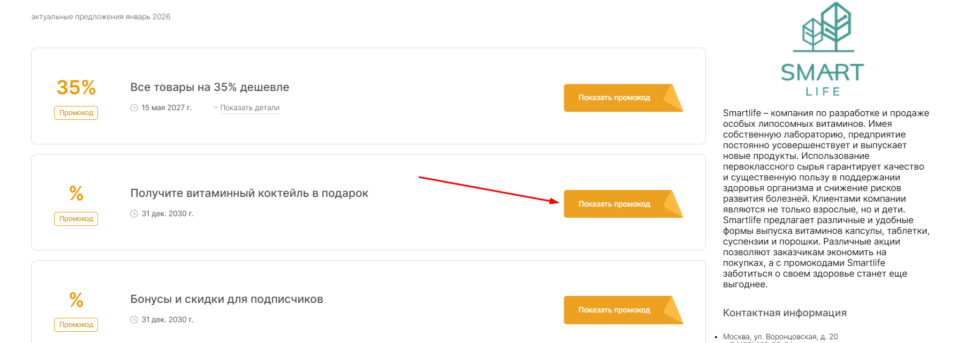This screenshot has height=343, width=964.
Task: Show promo code for subscribers bonuses offer
Action: [614, 310]
